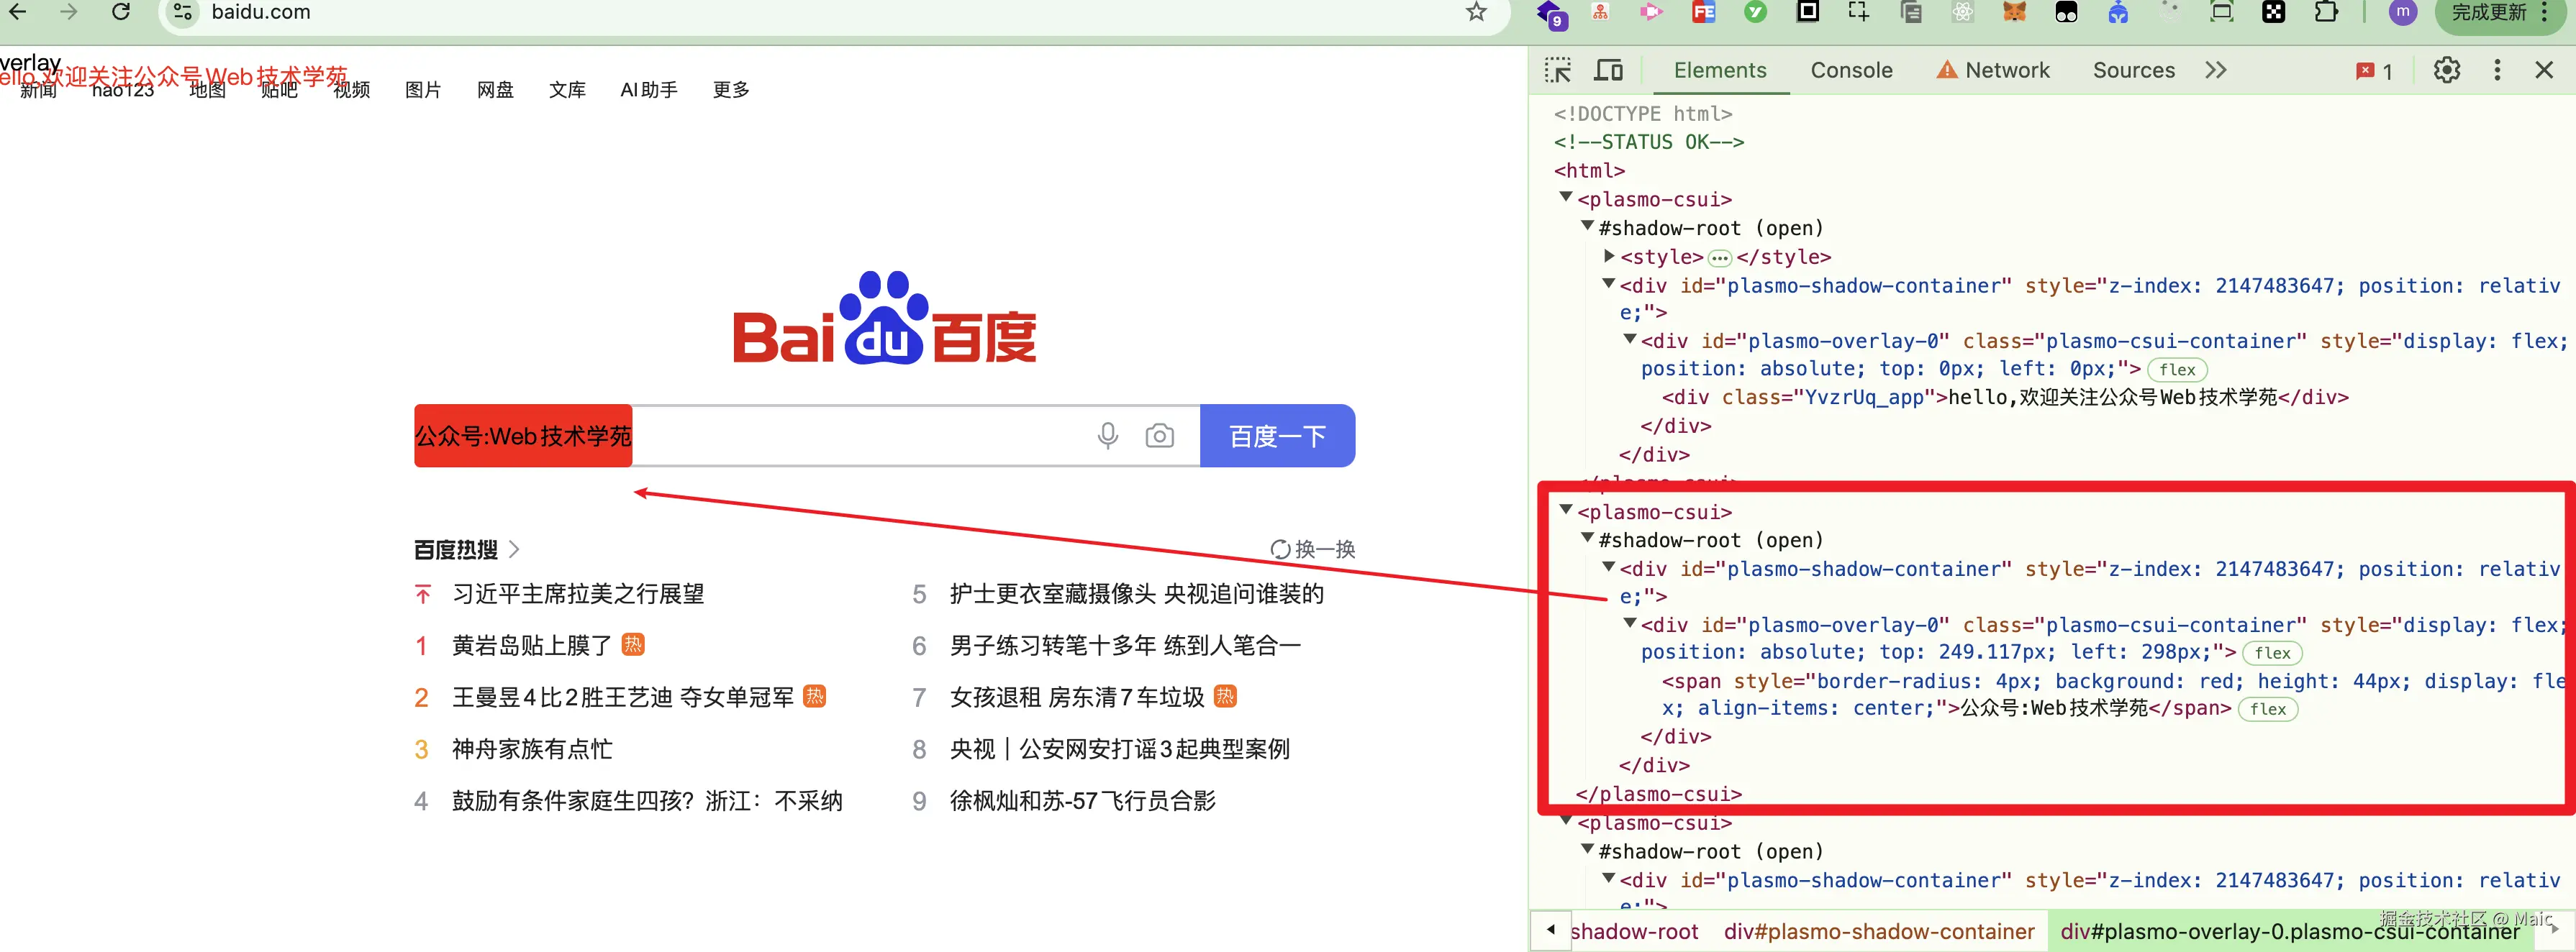Switch to the Console tab
The width and height of the screenshot is (2576, 952).
click(x=1851, y=70)
